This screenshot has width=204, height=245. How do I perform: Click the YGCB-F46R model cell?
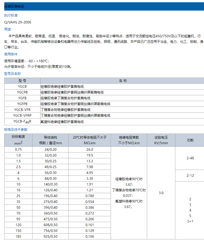[x=22, y=121]
